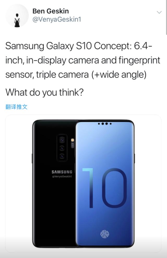The image size is (167, 258).
Task: Click the Ben Geskin display name
Action: tap(51, 11)
